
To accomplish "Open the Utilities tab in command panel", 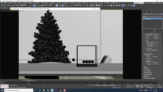I will click(157, 11).
